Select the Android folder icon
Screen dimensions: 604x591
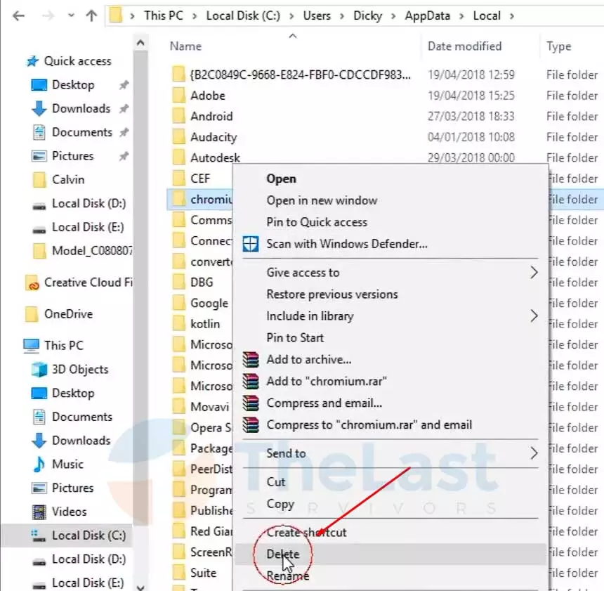178,116
